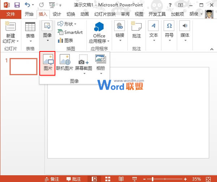Insert a SmartArt graphic

coord(70,32)
